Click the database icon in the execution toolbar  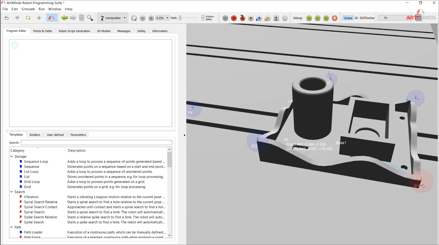tap(276, 18)
